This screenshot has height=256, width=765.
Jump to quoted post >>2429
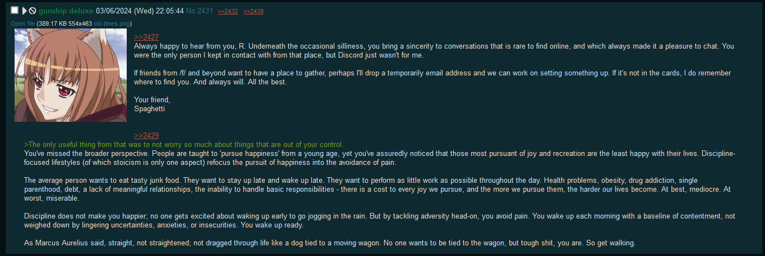[146, 135]
